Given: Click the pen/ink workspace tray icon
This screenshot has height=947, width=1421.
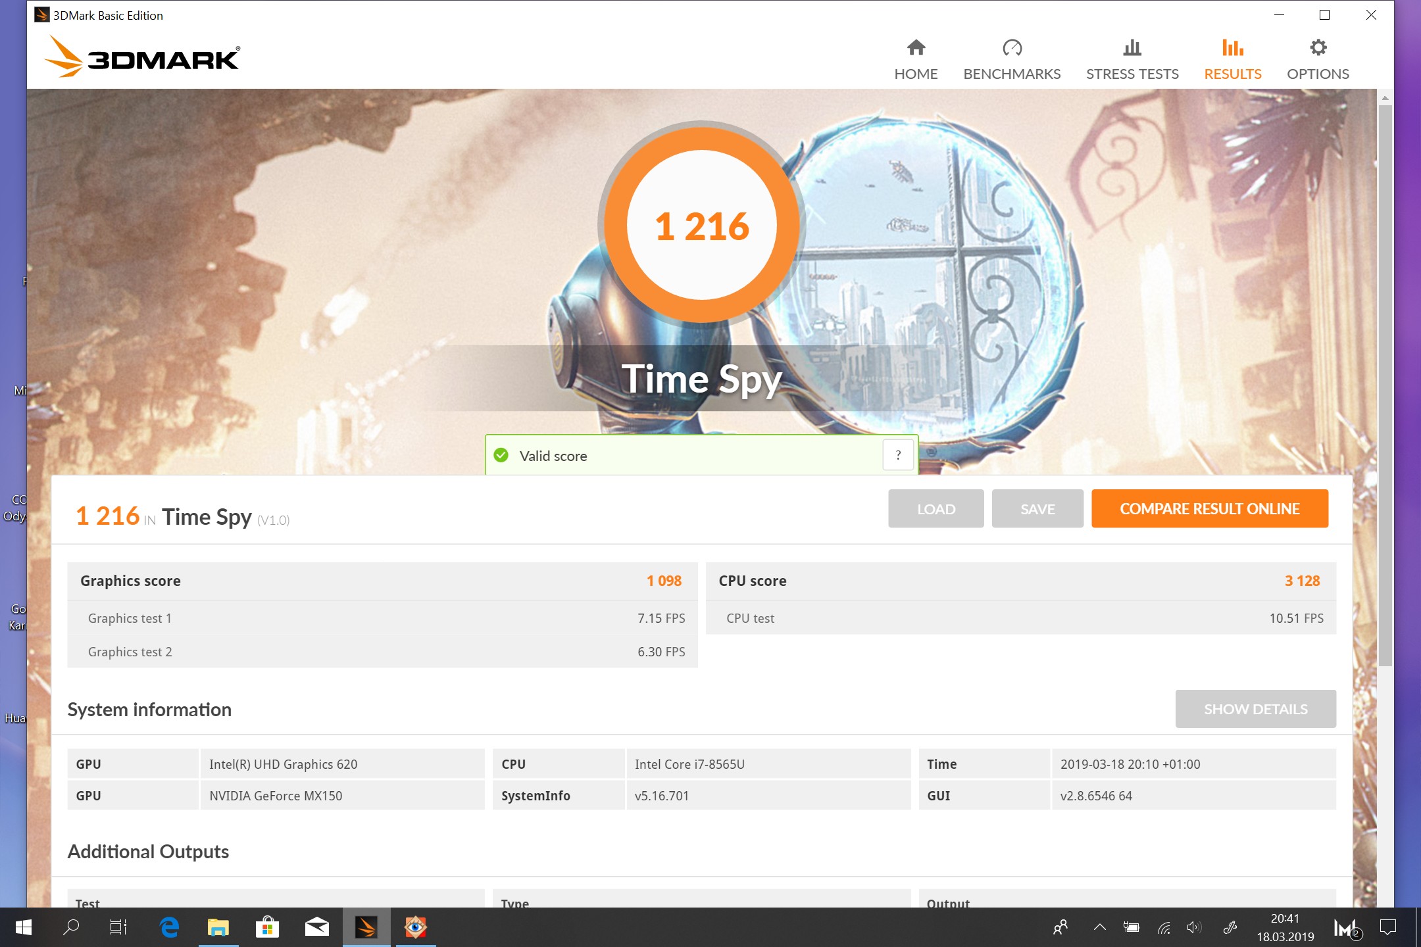Looking at the screenshot, I should 1230,927.
